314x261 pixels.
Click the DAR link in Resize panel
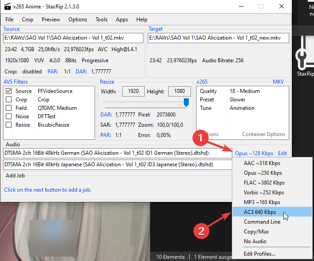(x=106, y=115)
